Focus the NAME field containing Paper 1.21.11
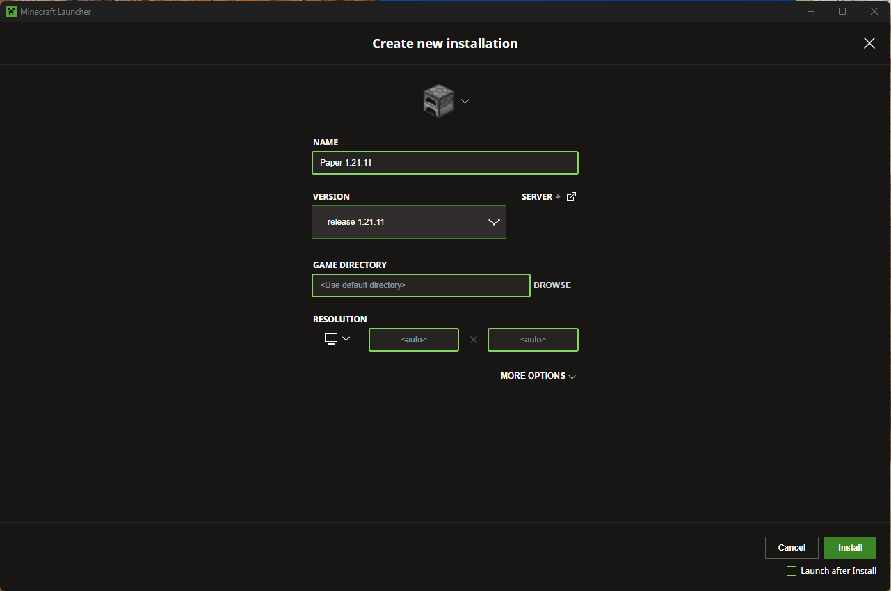Image resolution: width=891 pixels, height=591 pixels. click(x=445, y=163)
